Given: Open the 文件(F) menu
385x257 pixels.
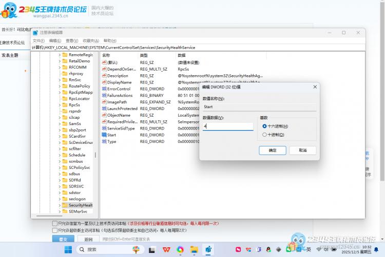Looking at the screenshot, I should [x=38, y=40].
